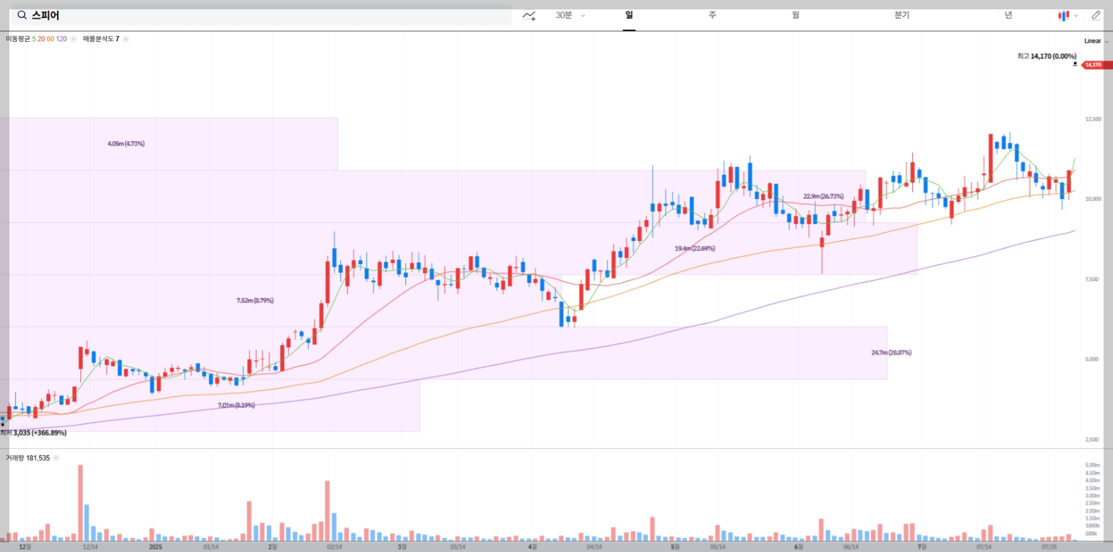Remove the 거래량 volume indicator

tap(56, 458)
